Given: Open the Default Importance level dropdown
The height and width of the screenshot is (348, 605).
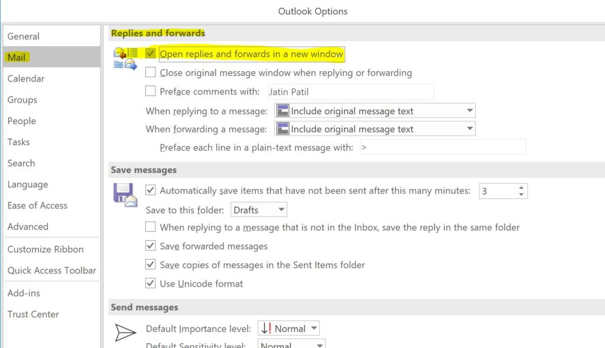Looking at the screenshot, I should 314,327.
